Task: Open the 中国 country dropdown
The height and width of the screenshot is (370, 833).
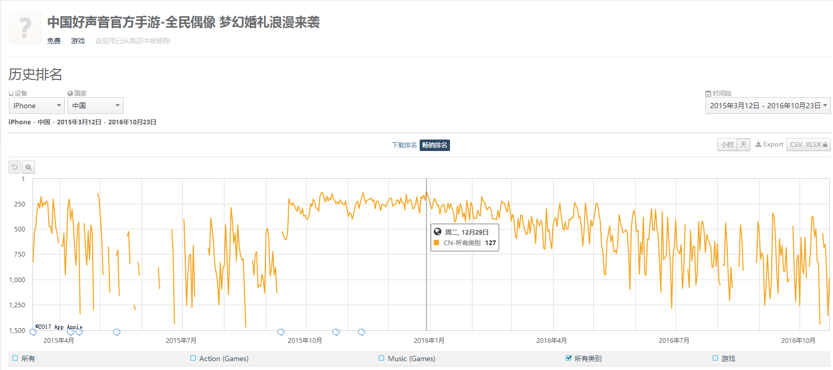Action: pyautogui.click(x=95, y=106)
